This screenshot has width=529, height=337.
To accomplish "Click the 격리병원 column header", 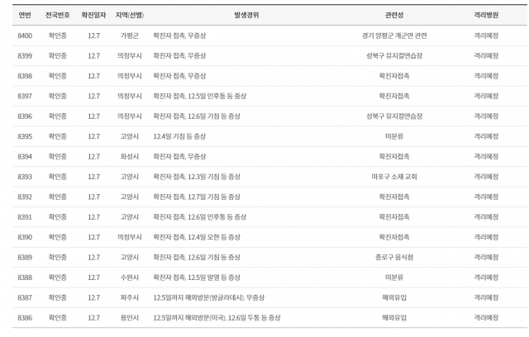I will (x=486, y=16).
